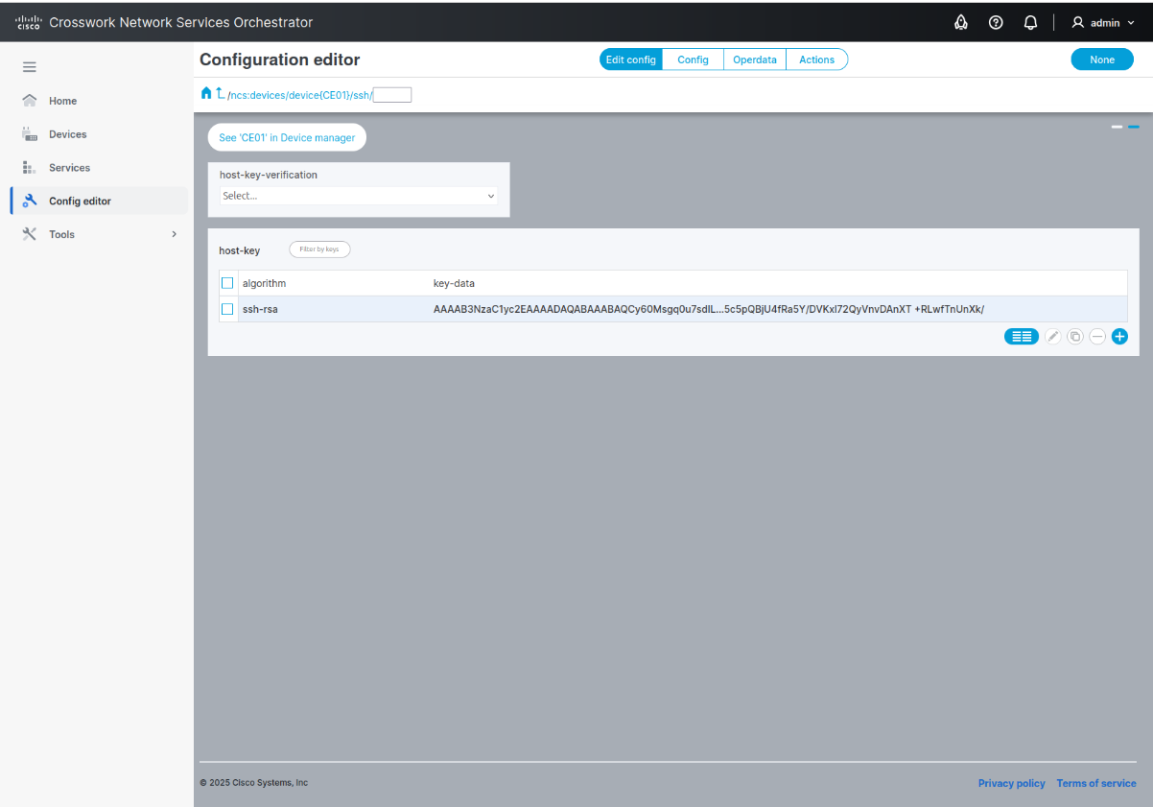Open the rocket quick-start icon in the header
This screenshot has height=807, width=1153.
point(961,22)
